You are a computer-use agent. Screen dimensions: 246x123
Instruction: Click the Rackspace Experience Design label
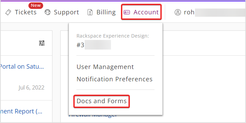[113, 36]
